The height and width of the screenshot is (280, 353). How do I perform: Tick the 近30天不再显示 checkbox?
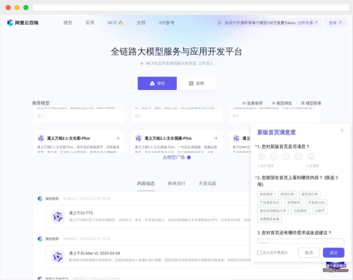click(260, 253)
